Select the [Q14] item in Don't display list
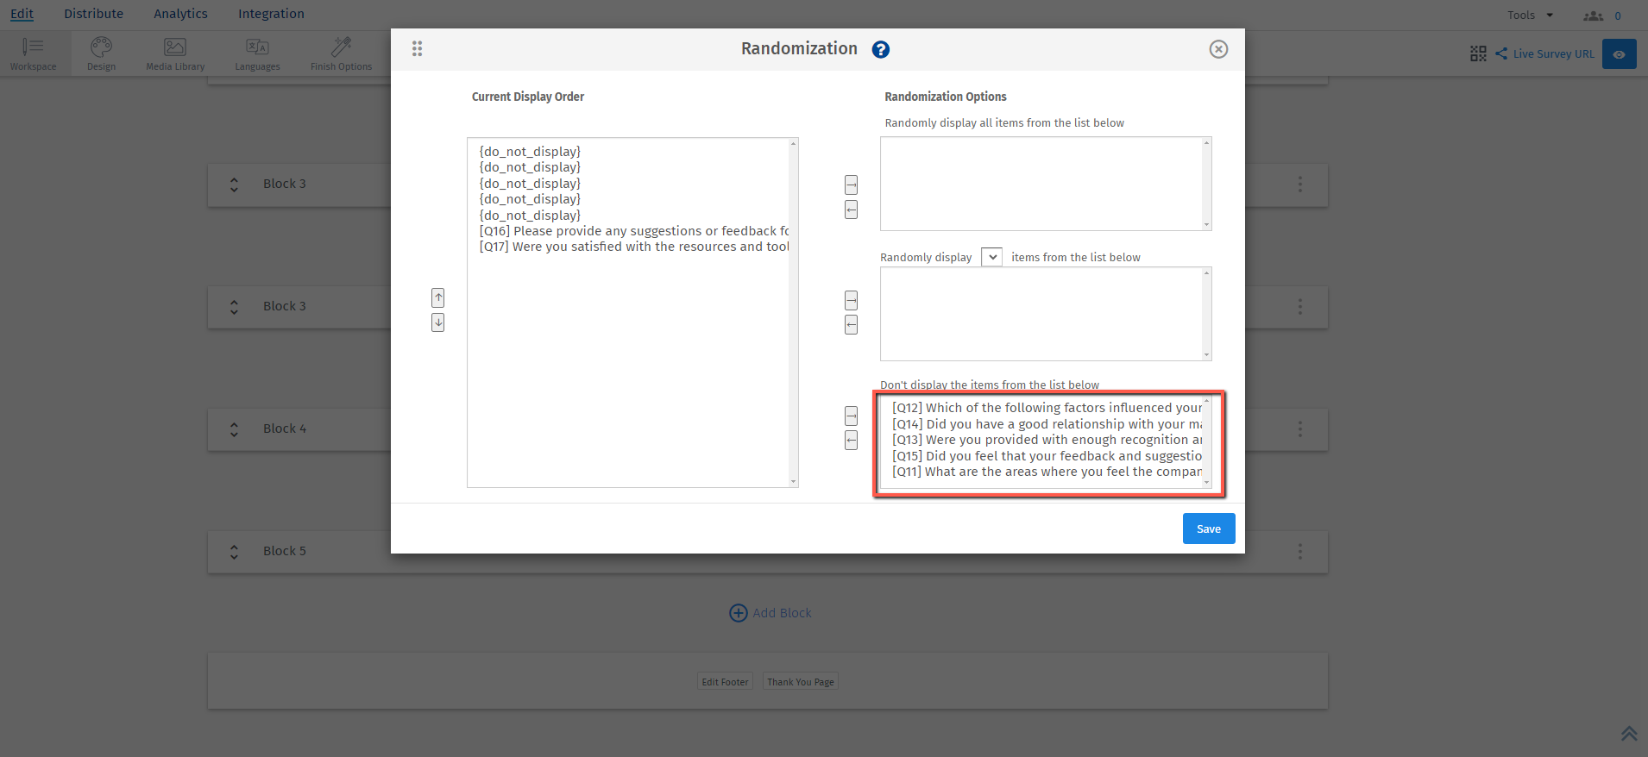This screenshot has height=757, width=1648. tap(1047, 424)
